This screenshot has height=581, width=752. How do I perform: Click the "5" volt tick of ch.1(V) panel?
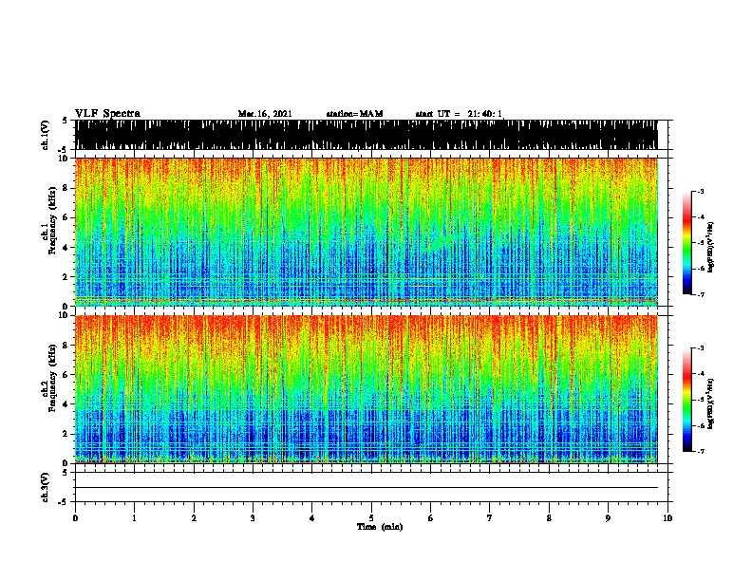tap(66, 121)
